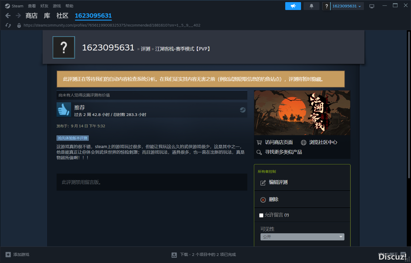
Task: Open the downloads icon in bottom bar
Action: (x=174, y=255)
